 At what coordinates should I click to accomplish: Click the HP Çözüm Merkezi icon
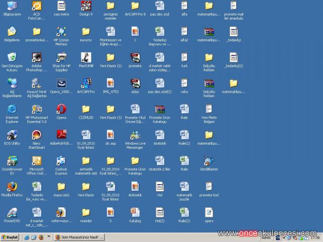click(x=61, y=32)
